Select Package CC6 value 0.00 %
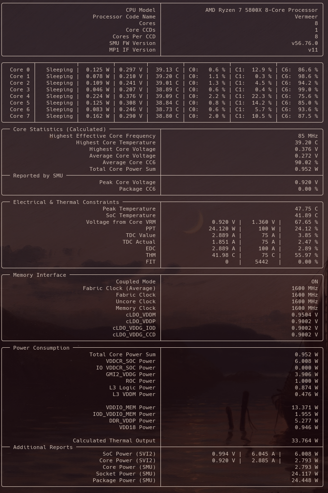Image resolution: width=328 pixels, height=493 pixels. coord(306,189)
